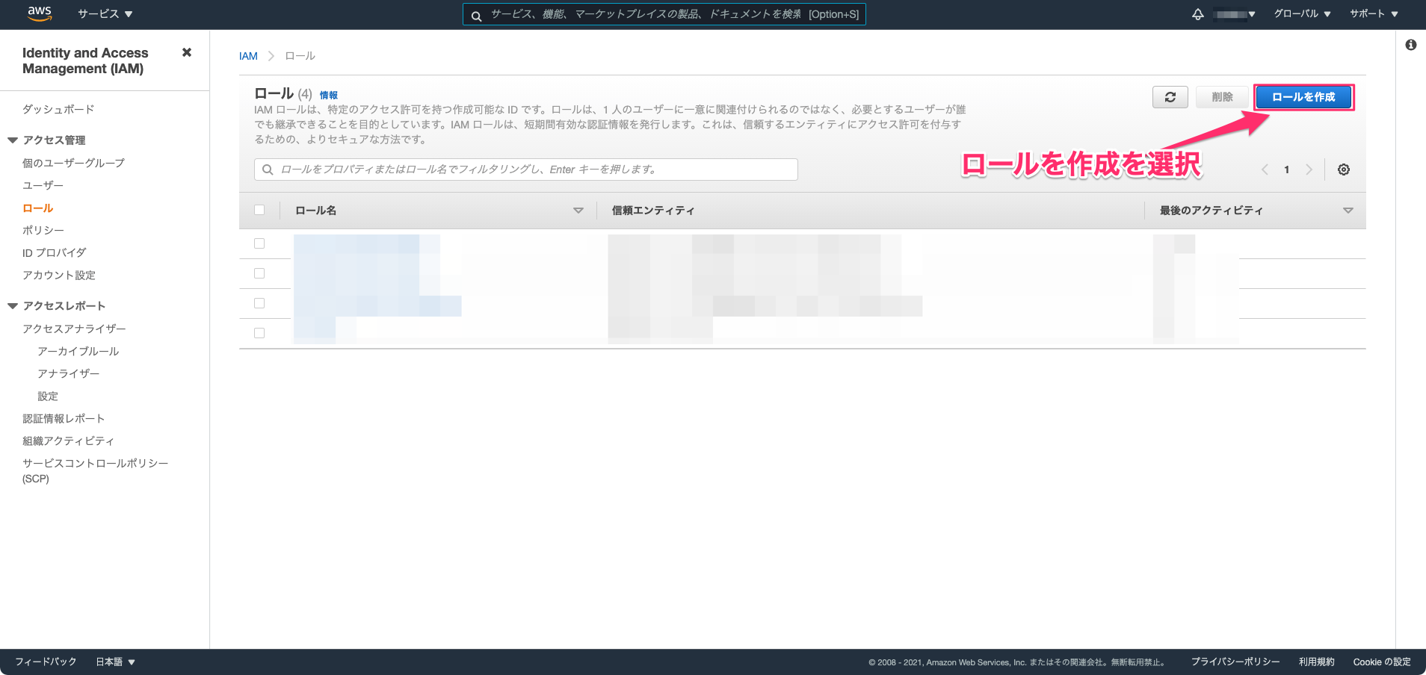Open ID プロバイダ in sidebar
Image resolution: width=1426 pixels, height=675 pixels.
[54, 252]
